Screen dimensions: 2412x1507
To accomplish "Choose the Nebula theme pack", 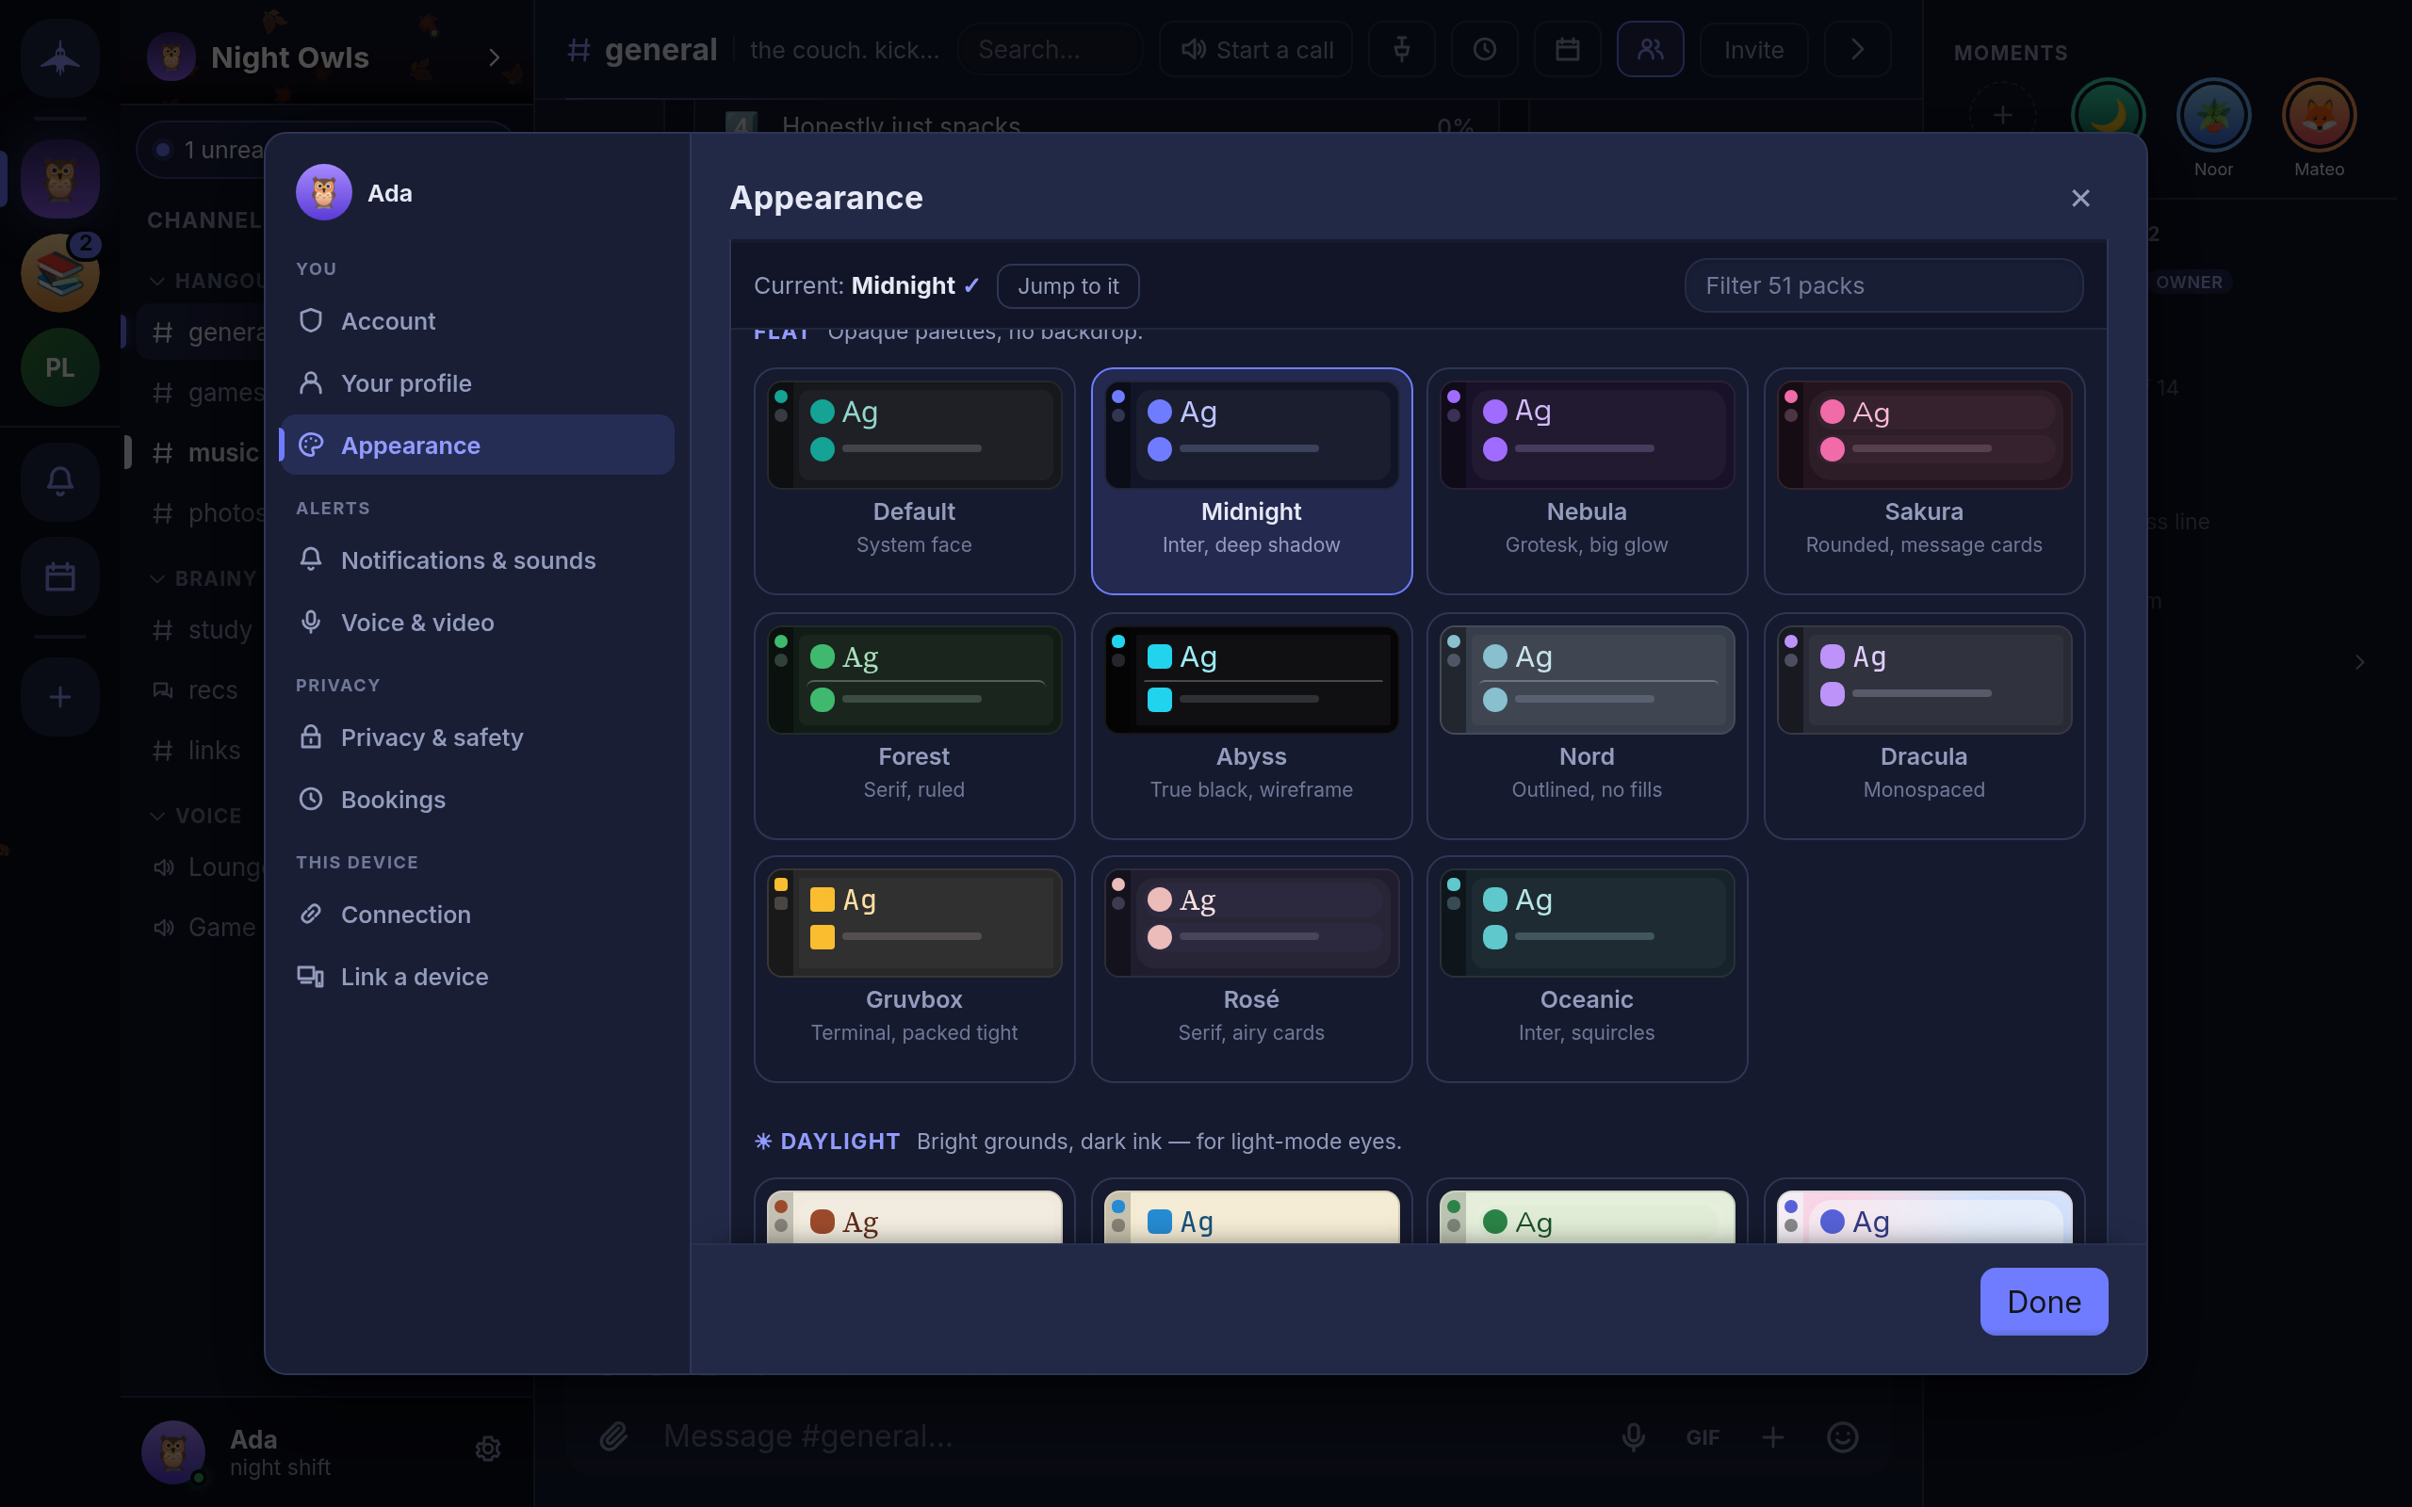I will (x=1586, y=480).
